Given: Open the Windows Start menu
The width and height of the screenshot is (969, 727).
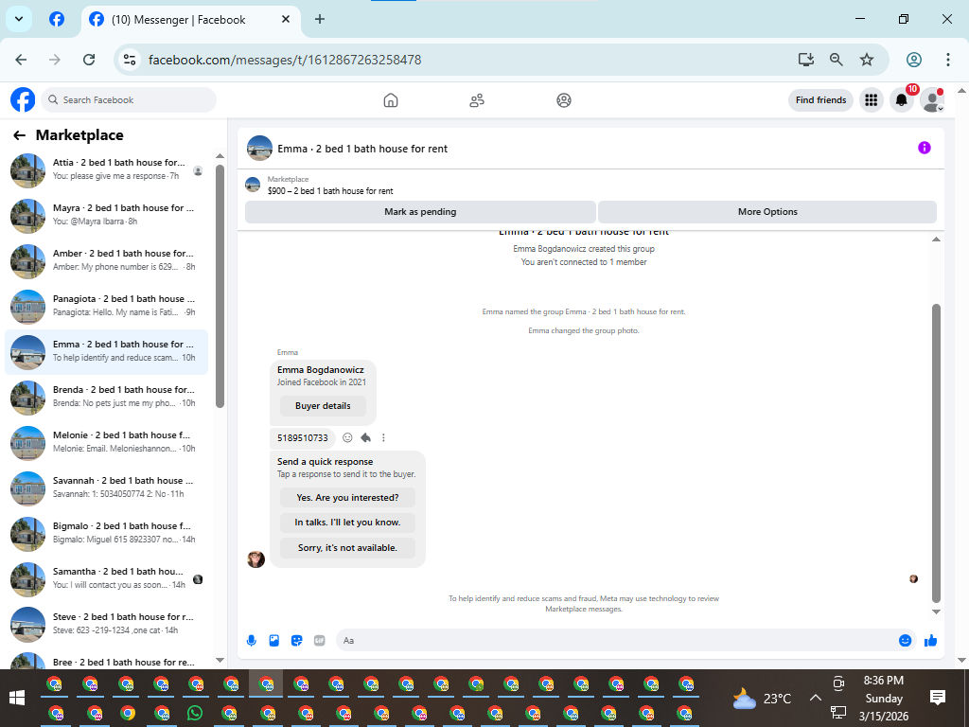Looking at the screenshot, I should [x=17, y=698].
